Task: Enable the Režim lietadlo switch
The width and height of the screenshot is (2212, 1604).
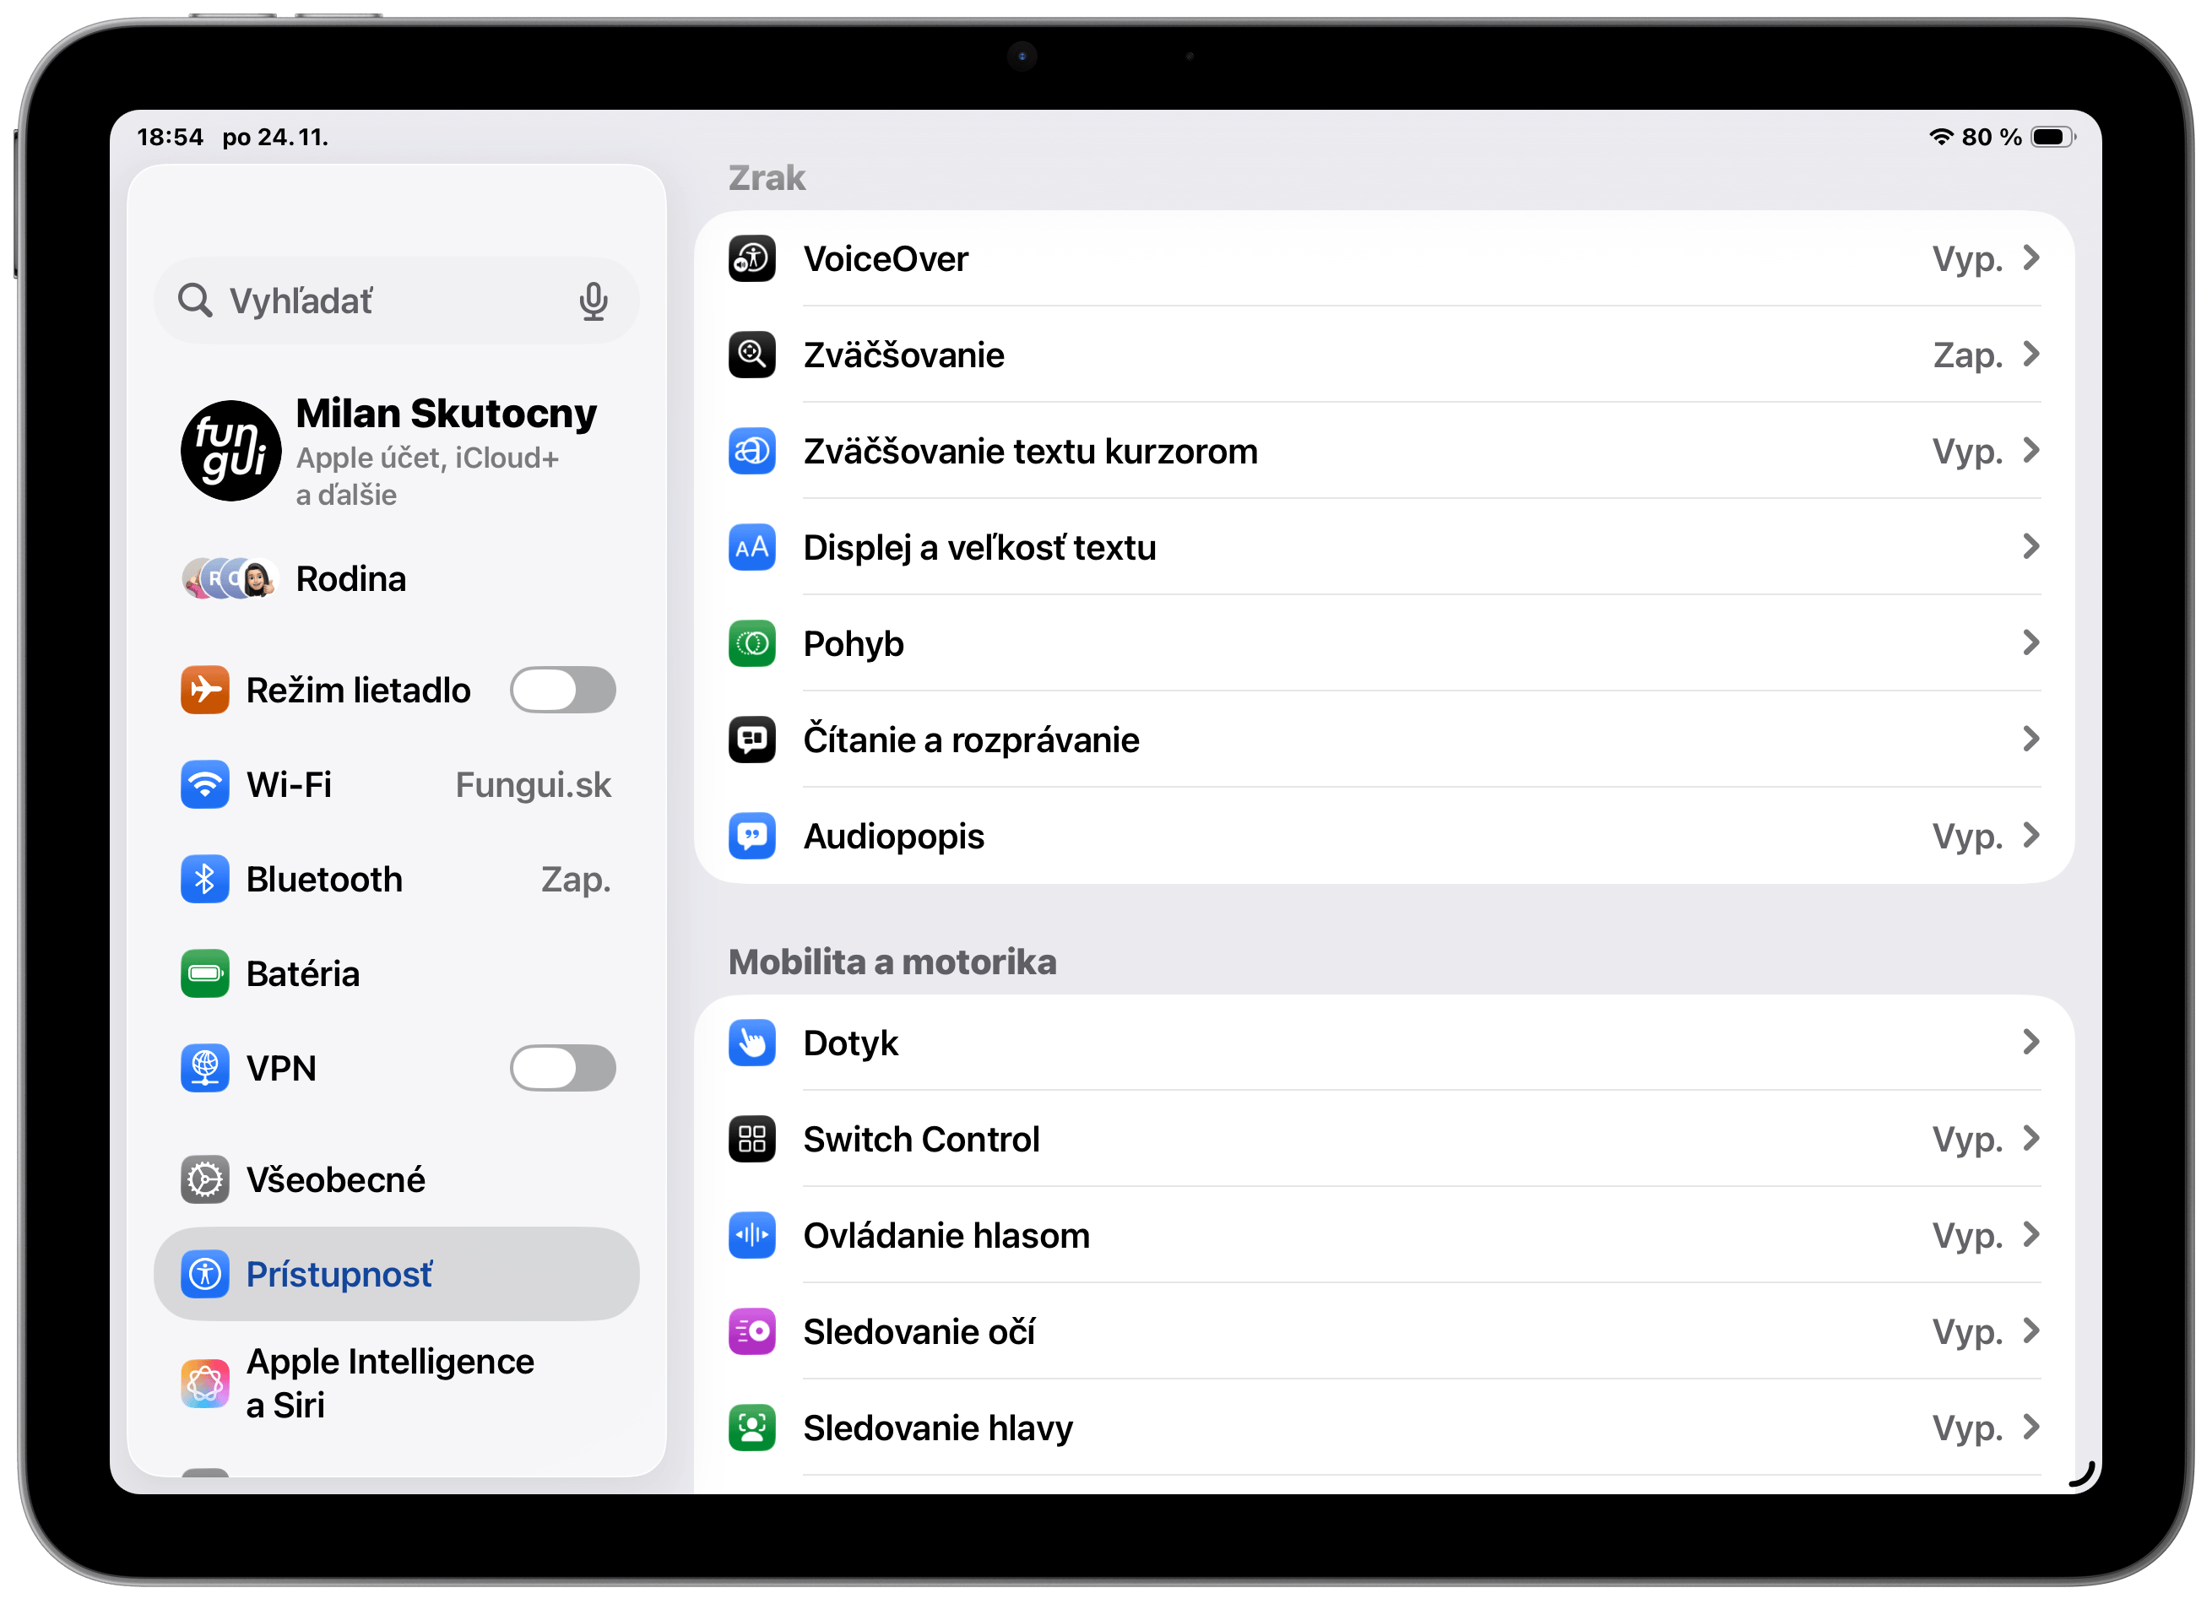Action: click(563, 691)
